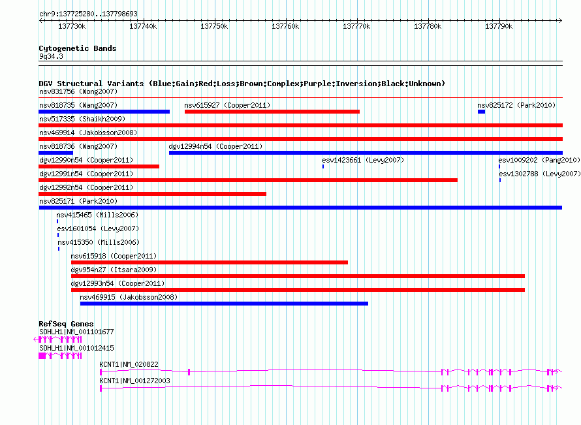581x425 pixels.
Task: Open the SOHLH1|NM_001101677 gene label
Action: 76,332
